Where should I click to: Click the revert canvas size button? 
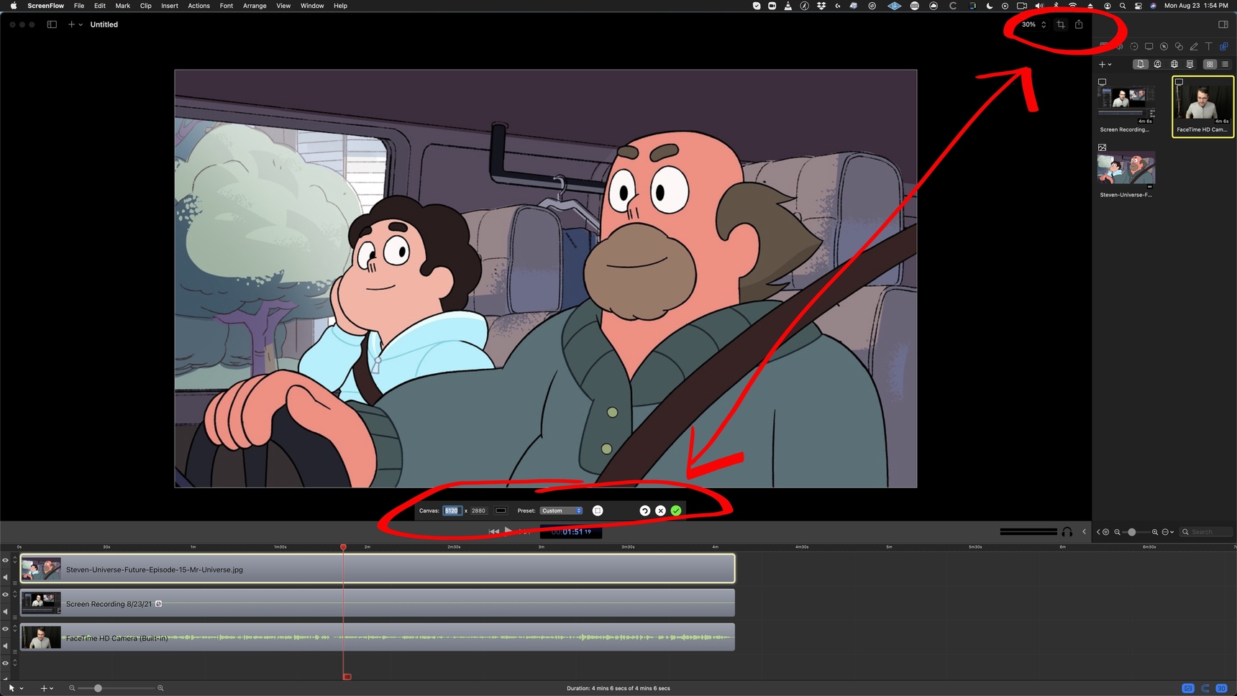coord(645,510)
